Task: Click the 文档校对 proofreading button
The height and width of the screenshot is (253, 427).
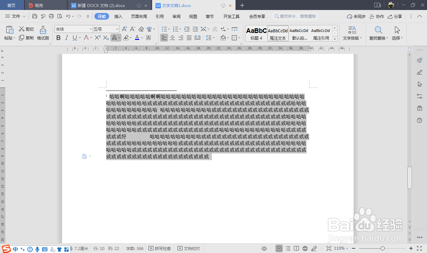Action: (x=189, y=248)
